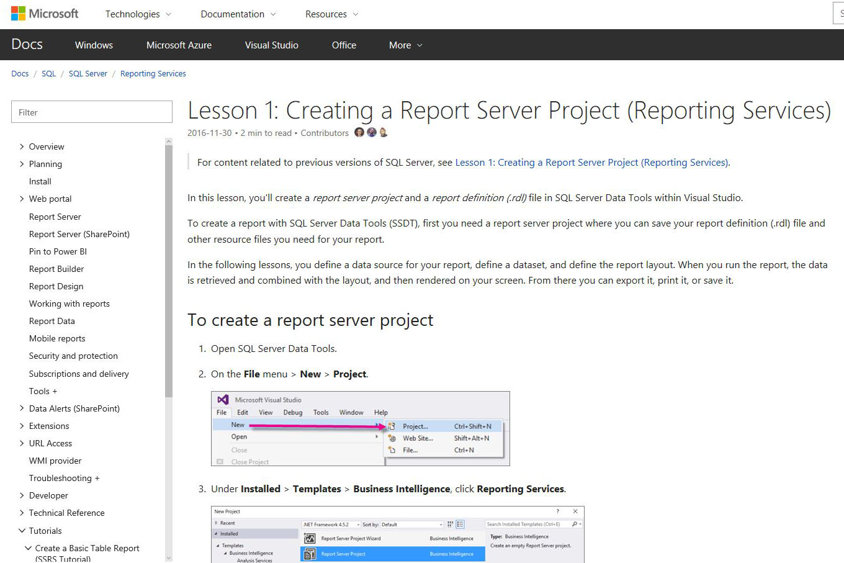Select the Visual Studio tab
844x563 pixels.
pos(271,45)
